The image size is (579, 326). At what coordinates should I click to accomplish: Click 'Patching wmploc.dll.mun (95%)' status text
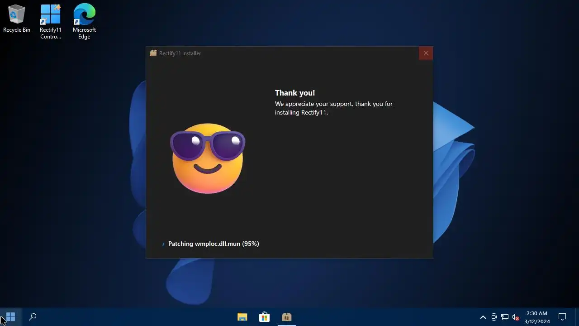[x=214, y=244]
